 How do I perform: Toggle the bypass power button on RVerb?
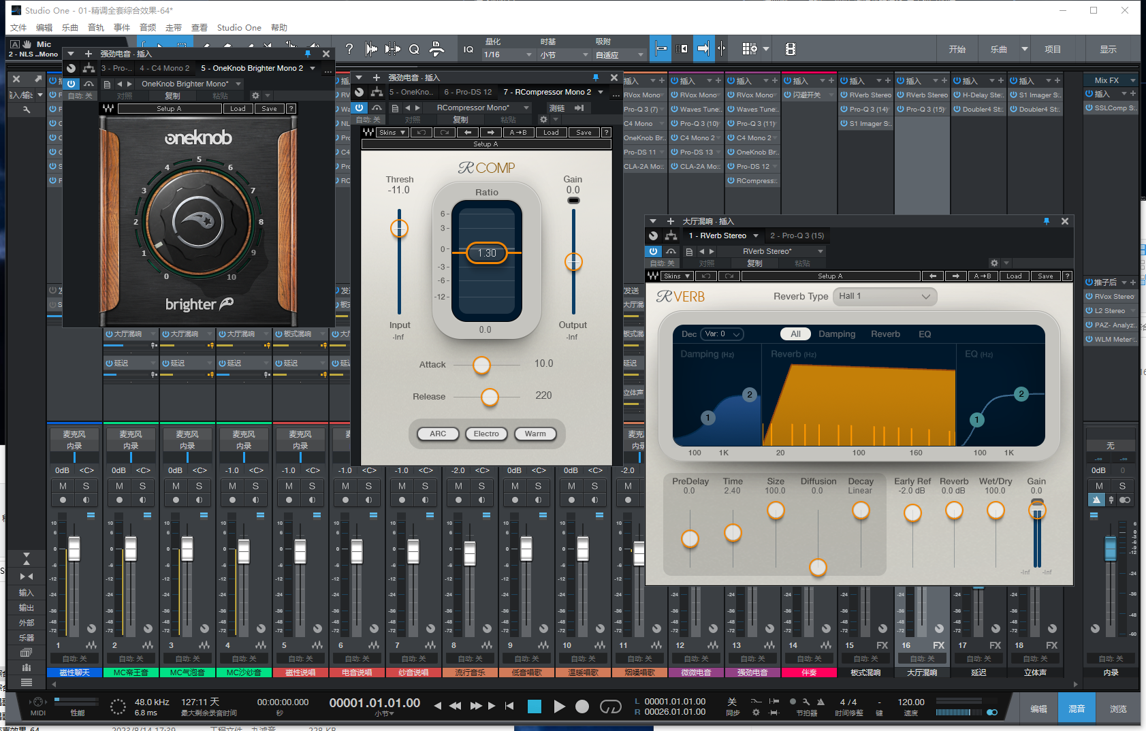click(653, 251)
